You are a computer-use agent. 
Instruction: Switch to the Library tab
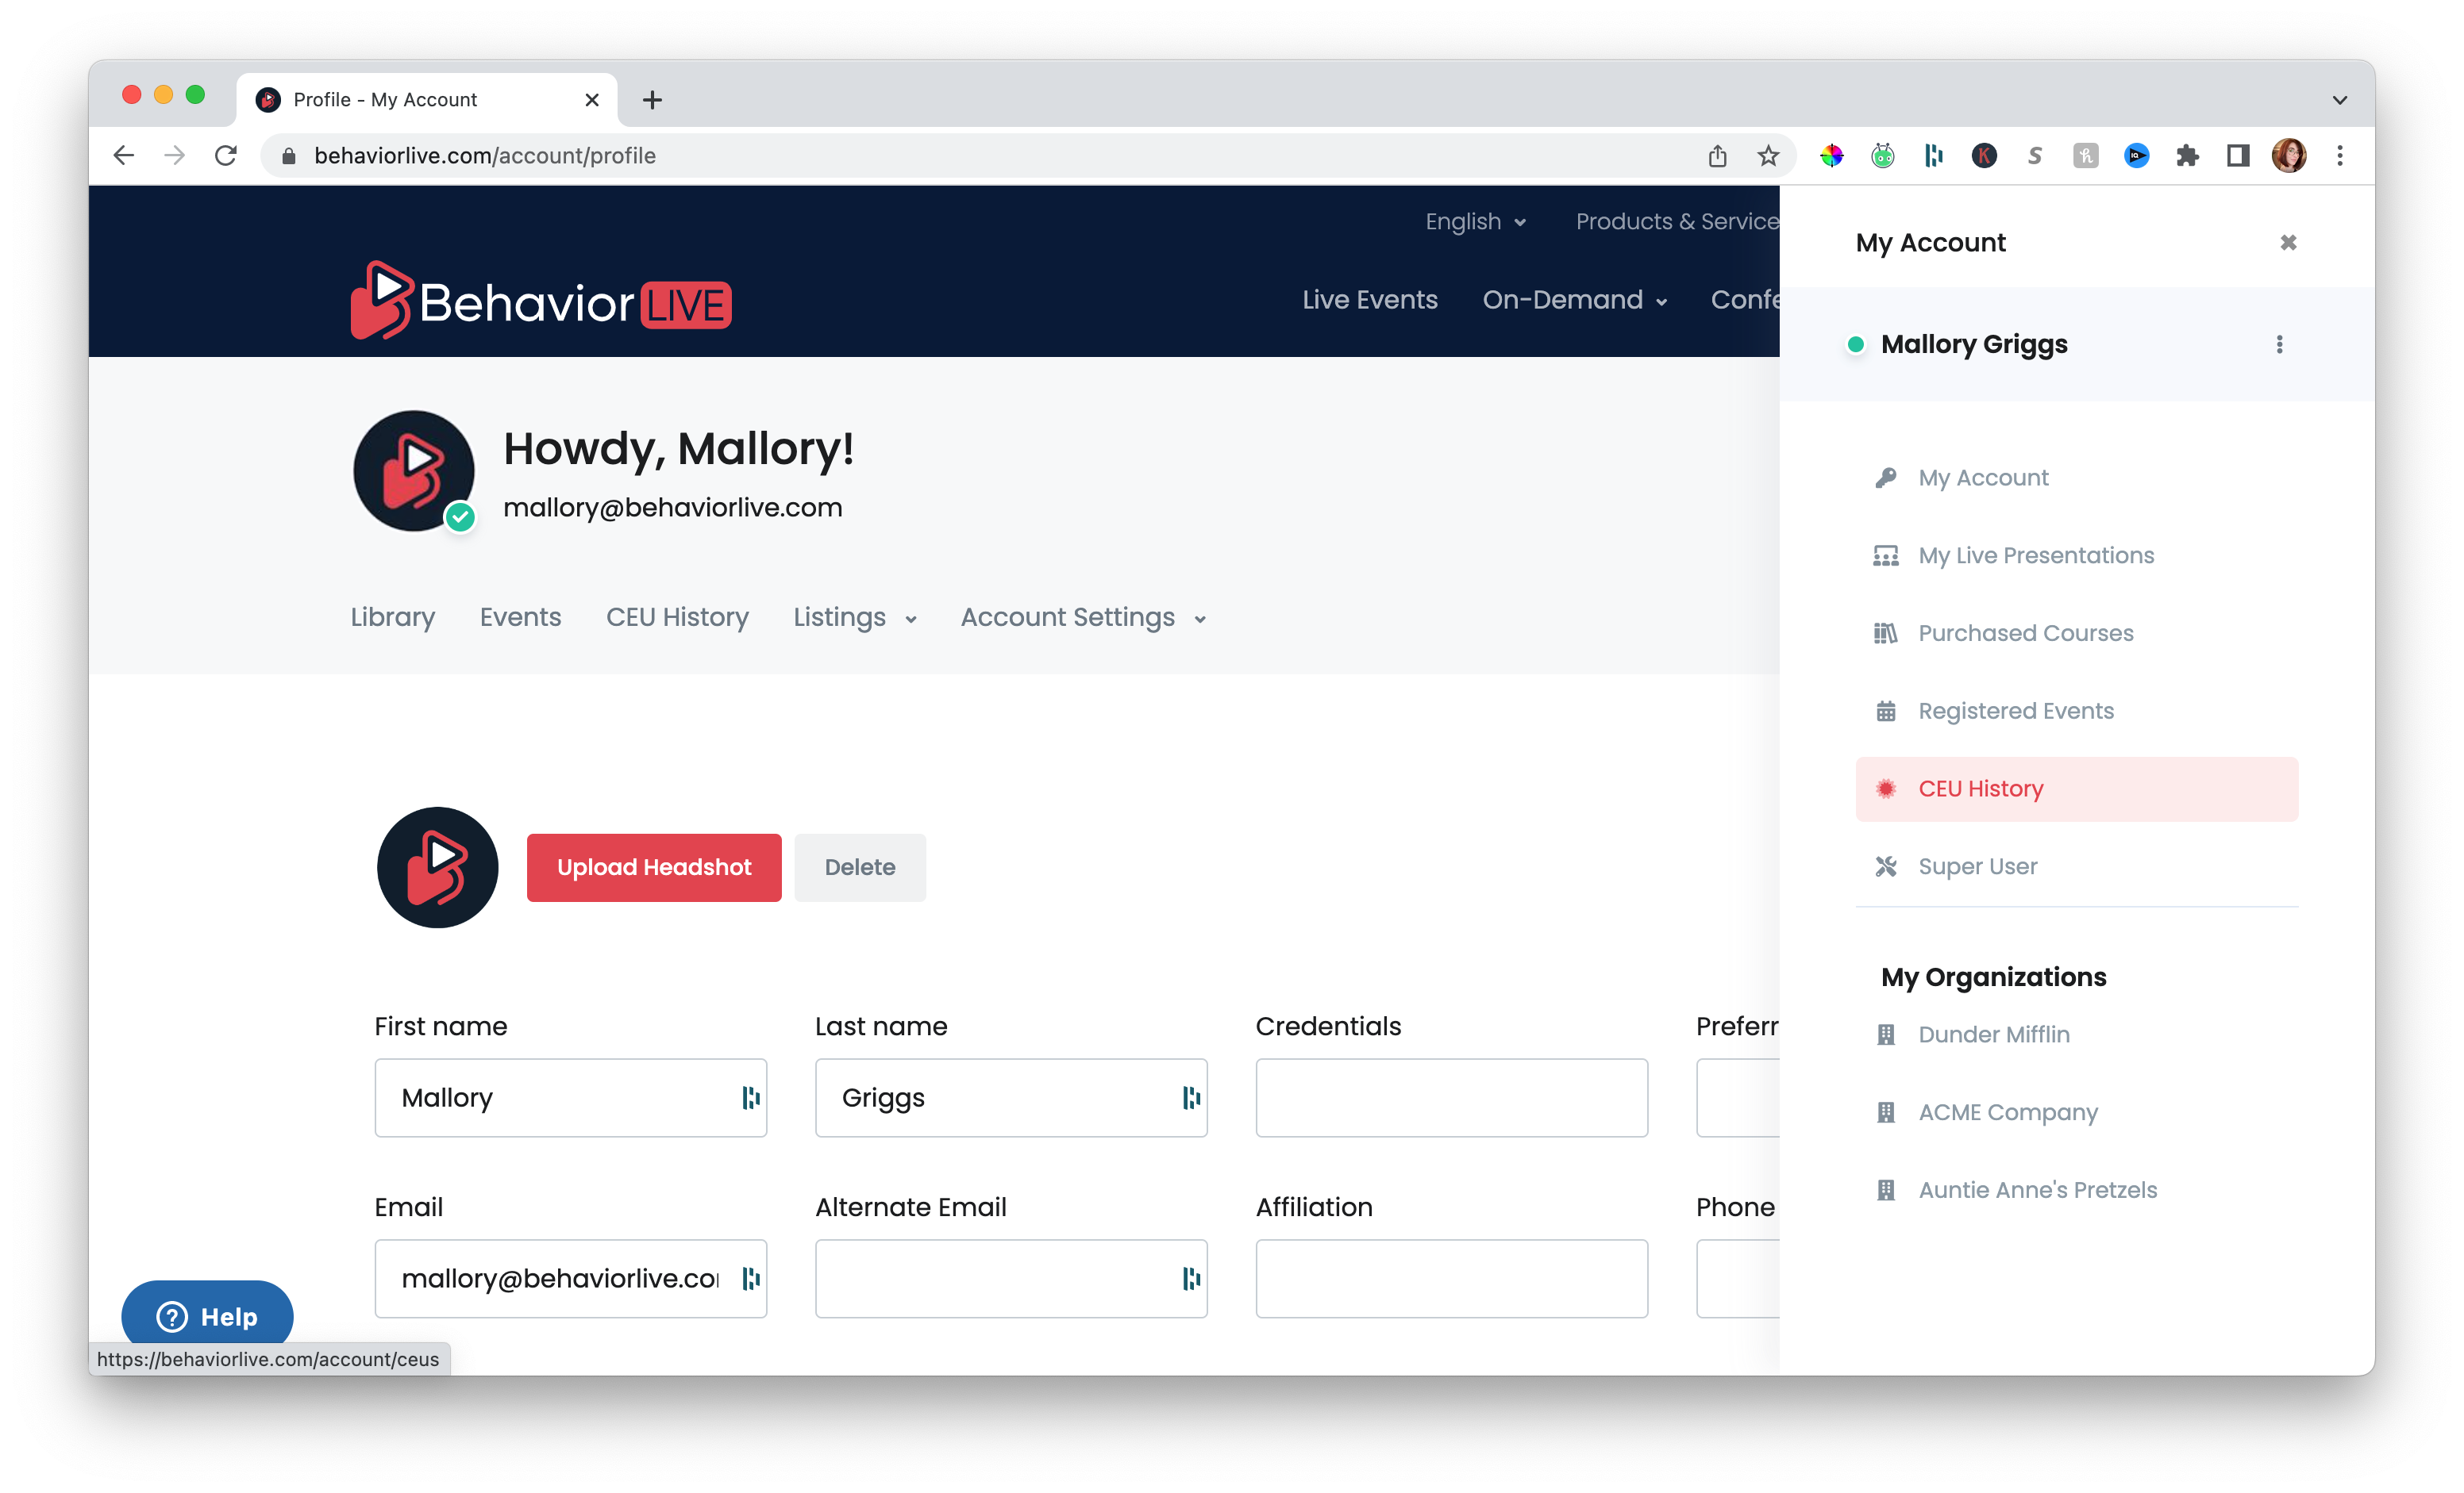point(392,617)
